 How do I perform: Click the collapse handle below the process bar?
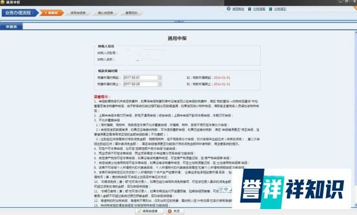[x=179, y=21]
